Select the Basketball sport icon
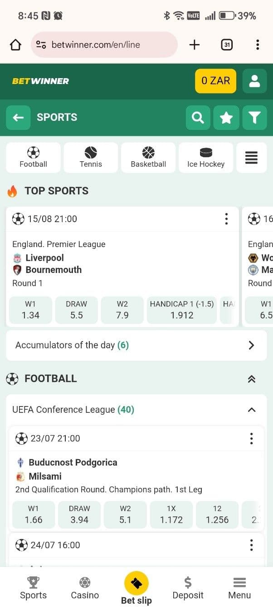The image size is (273, 610). [148, 158]
